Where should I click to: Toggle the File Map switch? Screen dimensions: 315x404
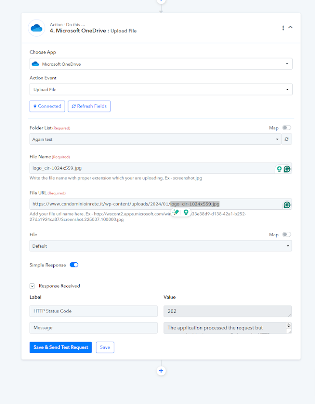287,234
